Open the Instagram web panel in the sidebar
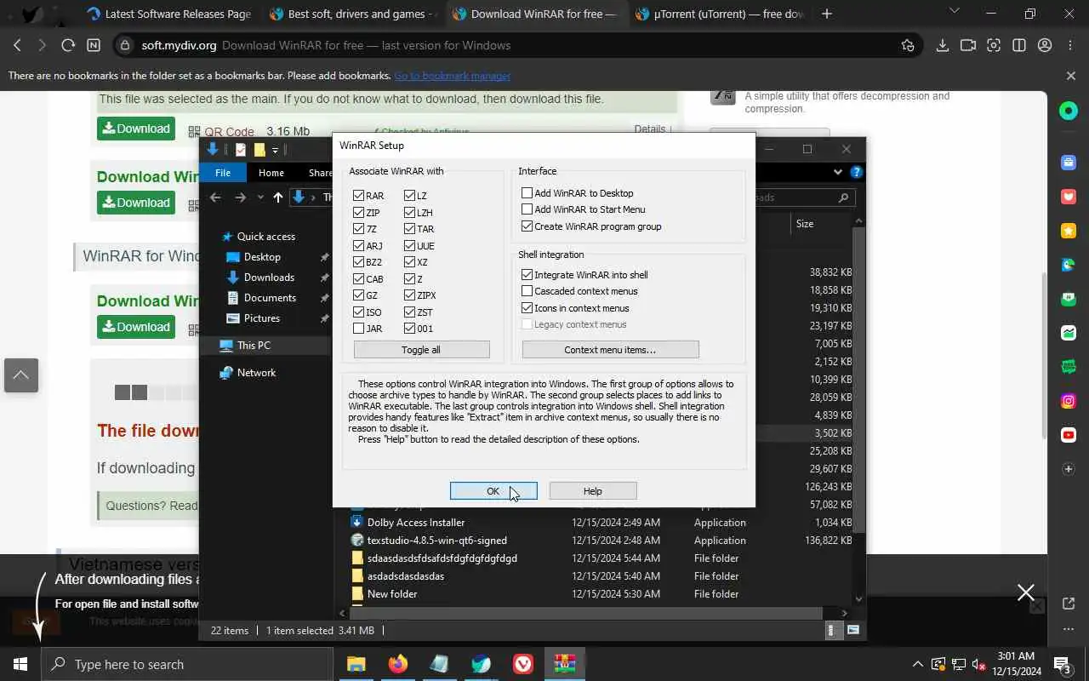 pyautogui.click(x=1069, y=401)
